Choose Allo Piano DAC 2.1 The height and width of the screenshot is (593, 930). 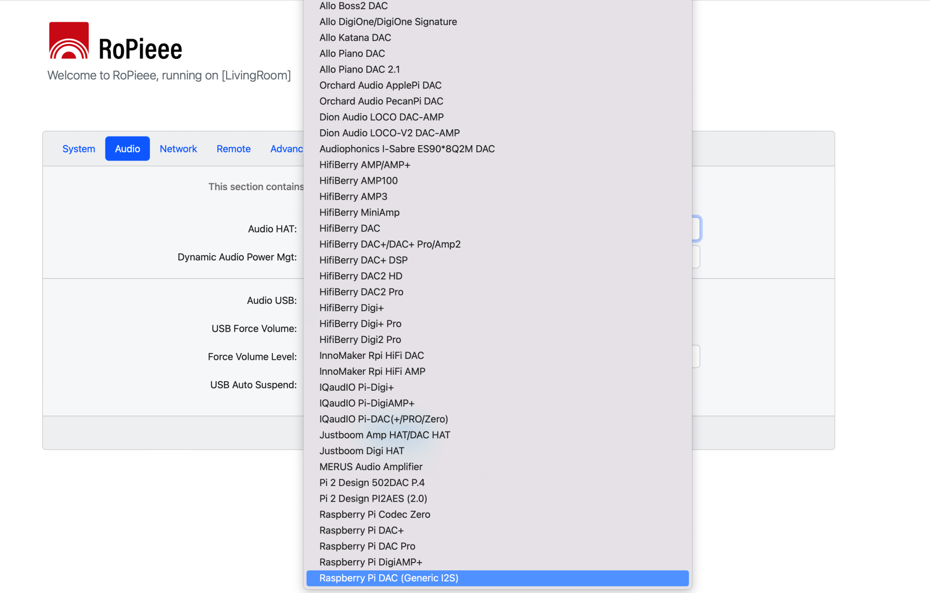tap(498, 69)
